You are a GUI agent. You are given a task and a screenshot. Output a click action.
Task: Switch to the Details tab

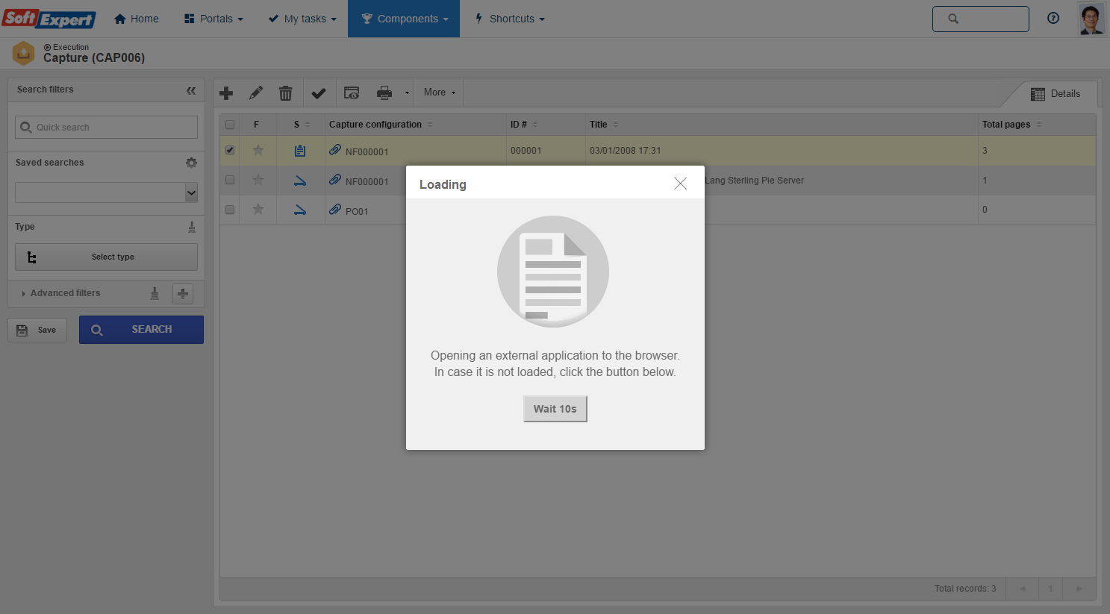[x=1056, y=94]
